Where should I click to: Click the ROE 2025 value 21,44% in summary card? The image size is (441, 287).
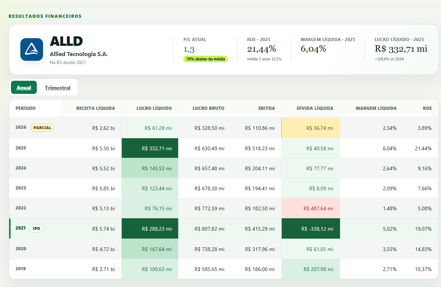[x=262, y=49]
